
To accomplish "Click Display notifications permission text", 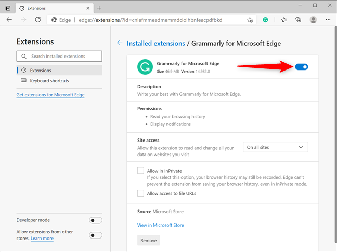I will (171, 124).
